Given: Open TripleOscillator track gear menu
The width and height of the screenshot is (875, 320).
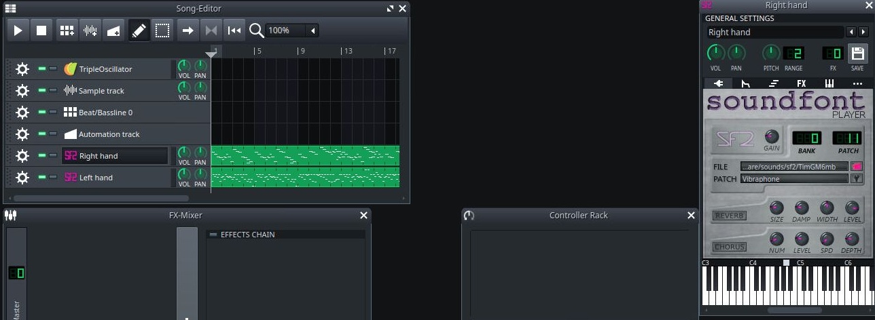Looking at the screenshot, I should coord(22,69).
